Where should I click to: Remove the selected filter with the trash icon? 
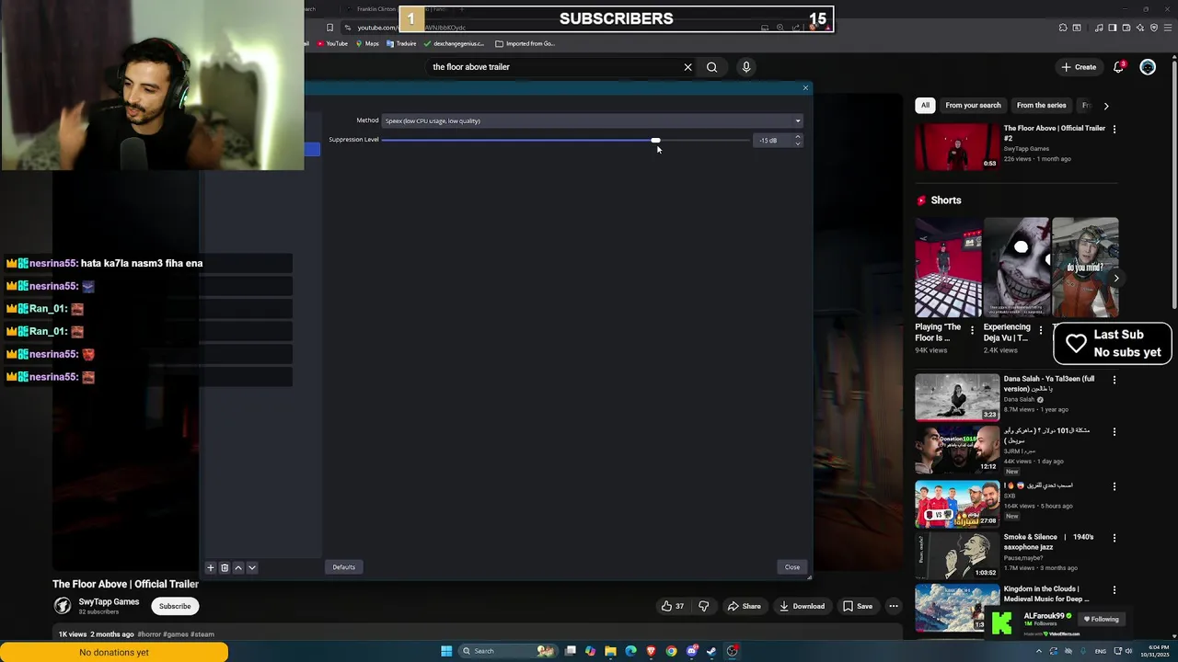click(x=224, y=568)
